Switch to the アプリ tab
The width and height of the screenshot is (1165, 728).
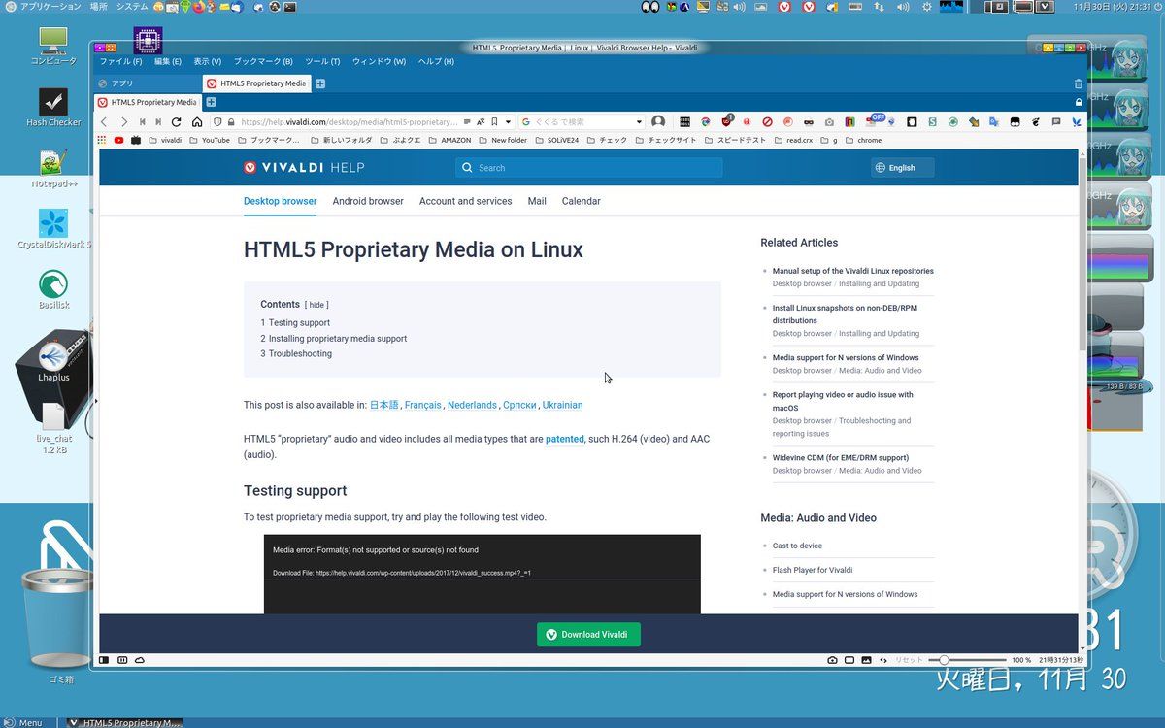(x=149, y=83)
